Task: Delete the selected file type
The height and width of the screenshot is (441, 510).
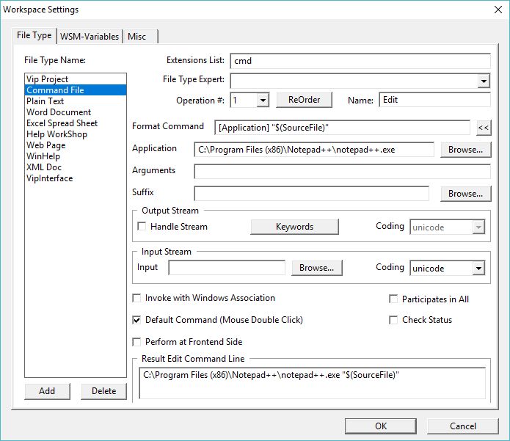Action: 103,391
